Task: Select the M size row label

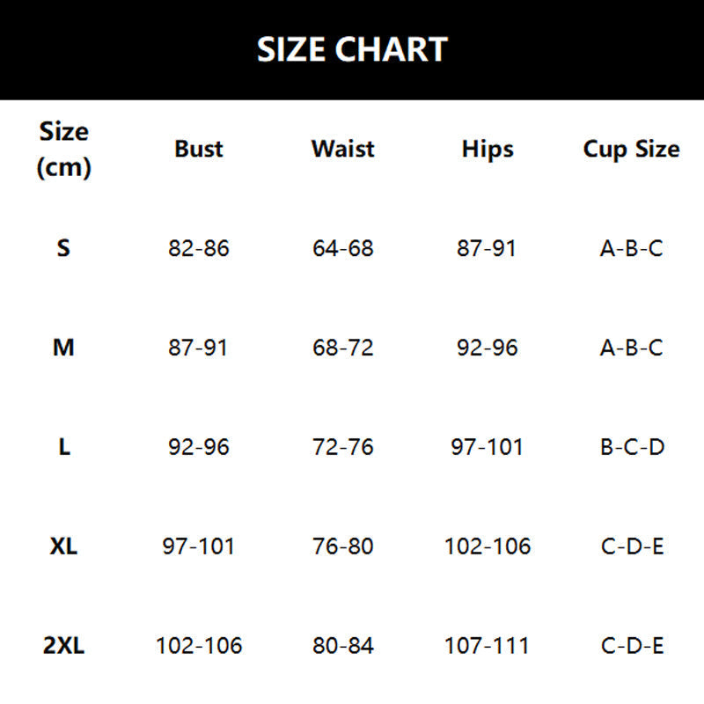Action: coord(63,348)
